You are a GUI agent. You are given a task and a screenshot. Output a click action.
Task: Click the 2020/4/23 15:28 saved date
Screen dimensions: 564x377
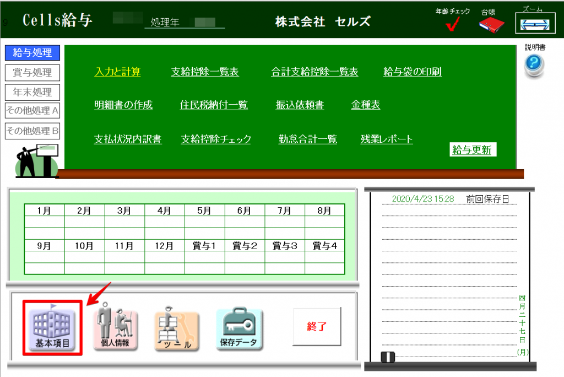tap(422, 199)
